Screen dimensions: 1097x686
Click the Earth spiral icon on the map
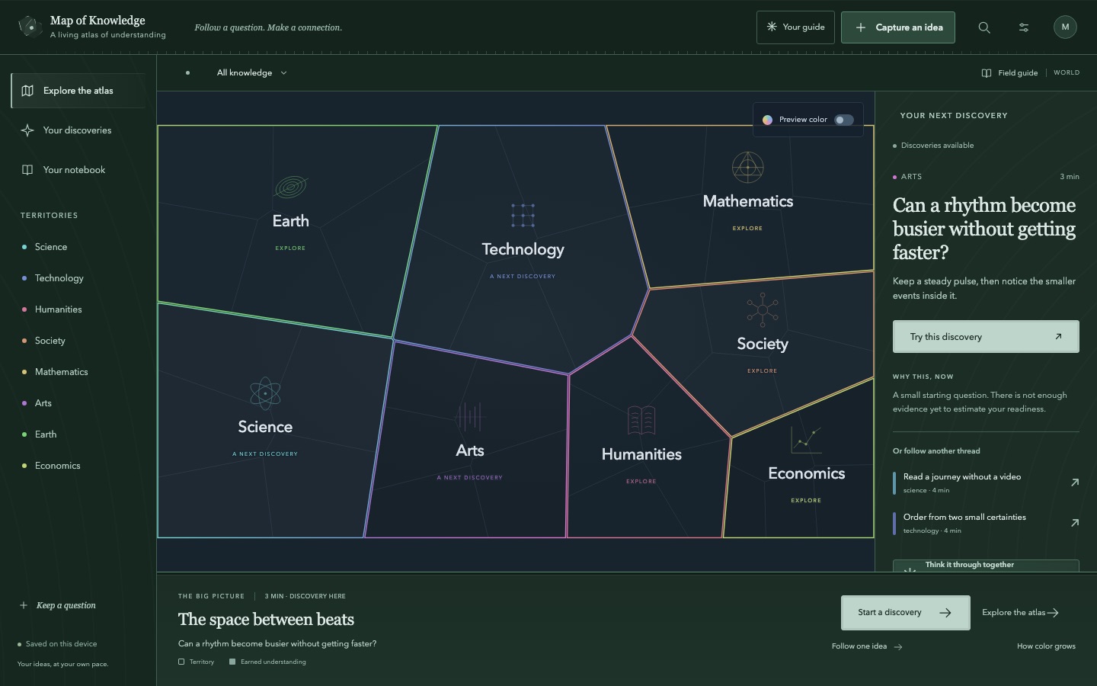(x=291, y=187)
